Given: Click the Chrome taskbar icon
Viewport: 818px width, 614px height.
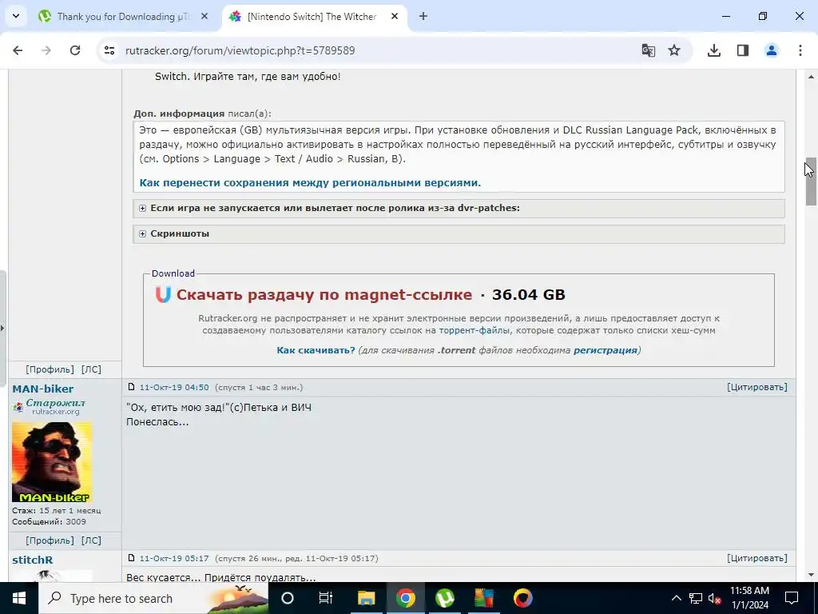Looking at the screenshot, I should coord(405,598).
